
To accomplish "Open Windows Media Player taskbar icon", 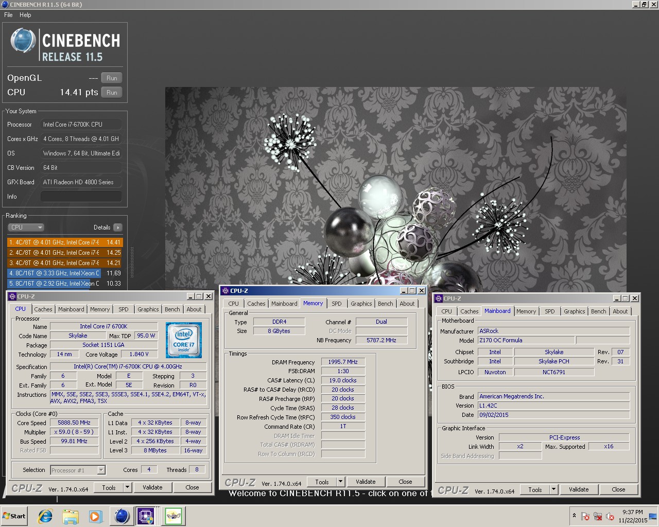I will [96, 516].
